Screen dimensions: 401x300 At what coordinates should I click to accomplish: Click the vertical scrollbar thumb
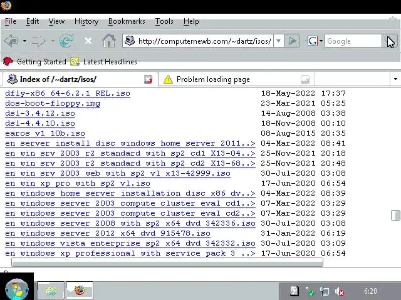tap(395, 215)
